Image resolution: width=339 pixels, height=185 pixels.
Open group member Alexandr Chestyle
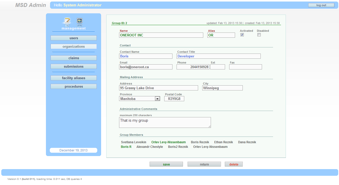(x=150, y=147)
